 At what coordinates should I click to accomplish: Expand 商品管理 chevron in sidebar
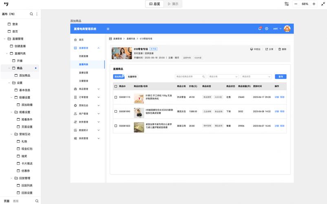click(x=99, y=89)
